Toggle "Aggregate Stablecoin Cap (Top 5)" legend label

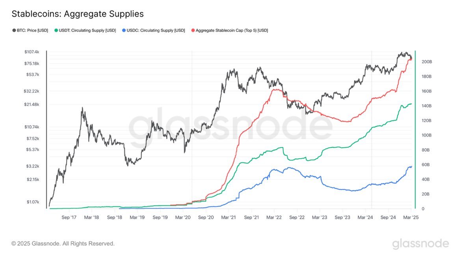coord(232,30)
